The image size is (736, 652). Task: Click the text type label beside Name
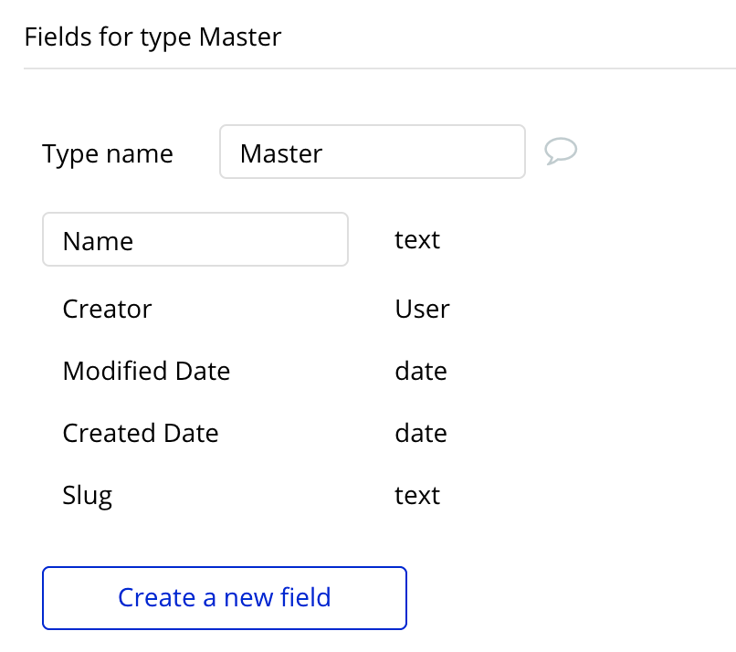click(x=416, y=239)
